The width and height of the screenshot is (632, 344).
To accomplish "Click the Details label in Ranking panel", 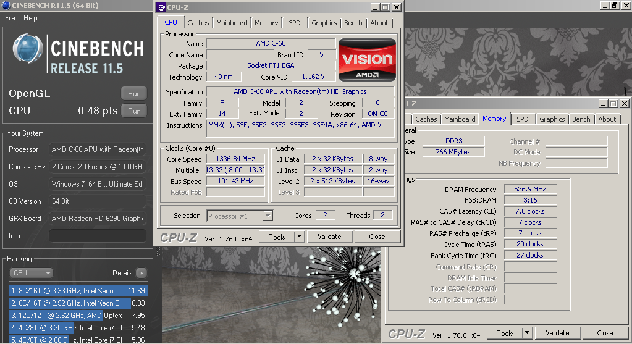I will pyautogui.click(x=122, y=273).
